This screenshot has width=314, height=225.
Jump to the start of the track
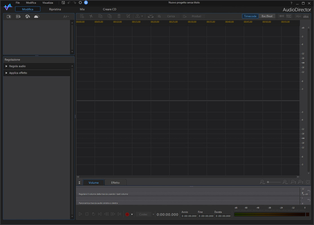pyautogui.click(x=100, y=214)
